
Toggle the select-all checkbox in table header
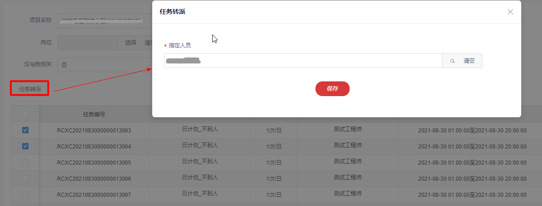point(25,114)
